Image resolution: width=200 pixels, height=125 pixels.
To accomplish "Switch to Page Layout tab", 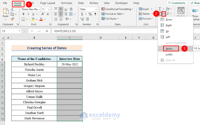I will tap(47, 3).
